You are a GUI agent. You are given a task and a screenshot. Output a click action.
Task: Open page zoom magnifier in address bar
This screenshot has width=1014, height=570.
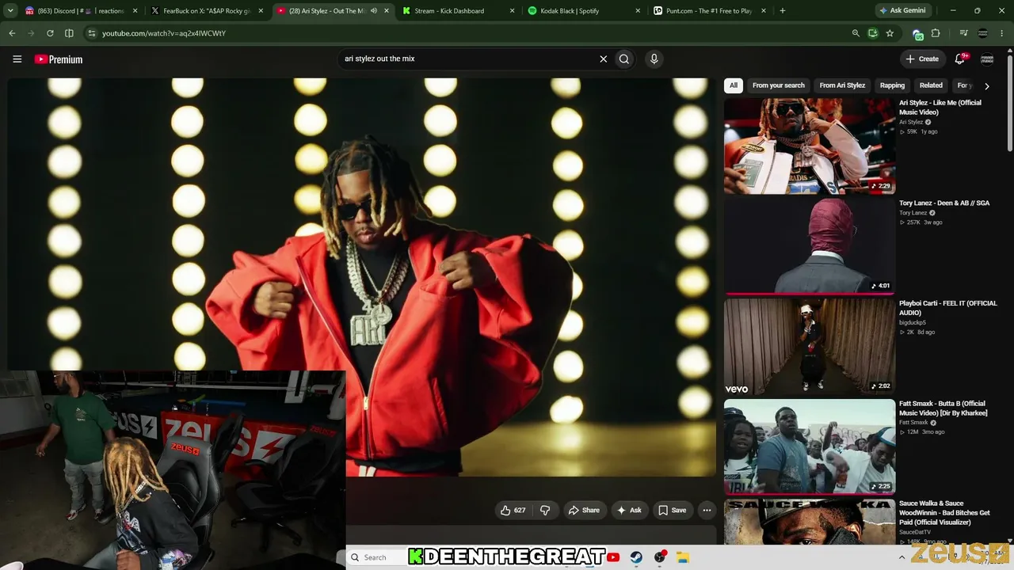point(856,33)
